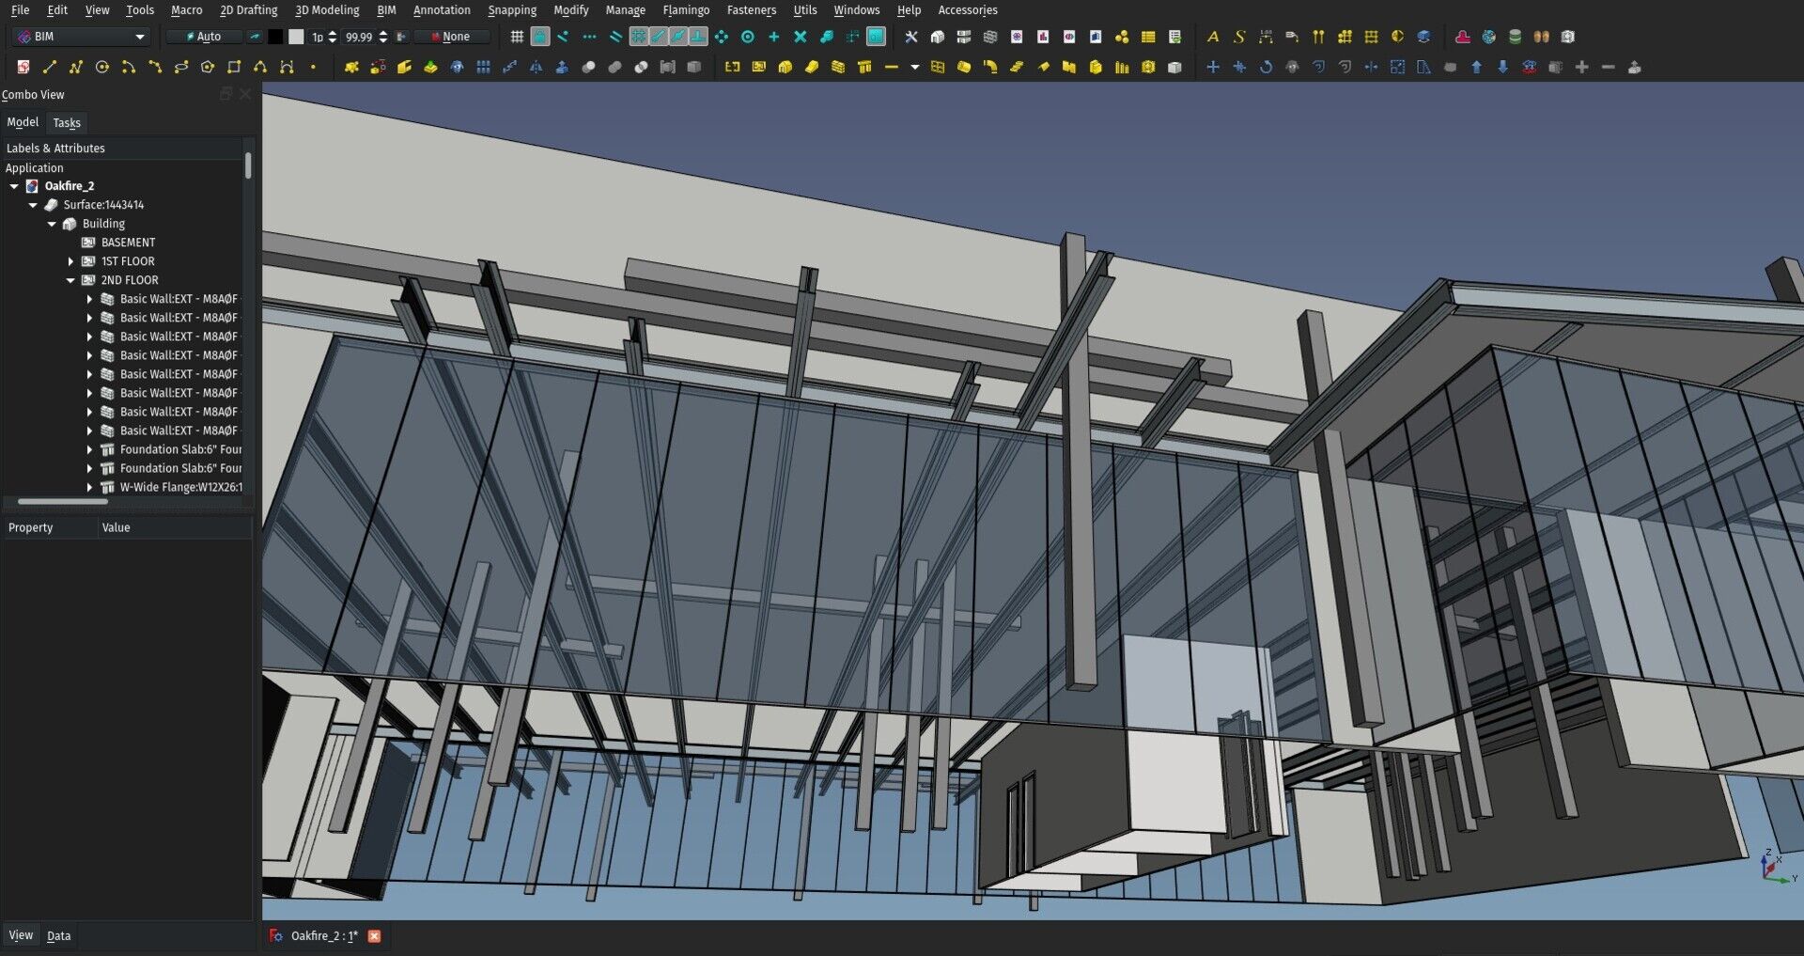
Task: Select the Polyline (wire) tool
Action: 76,67
